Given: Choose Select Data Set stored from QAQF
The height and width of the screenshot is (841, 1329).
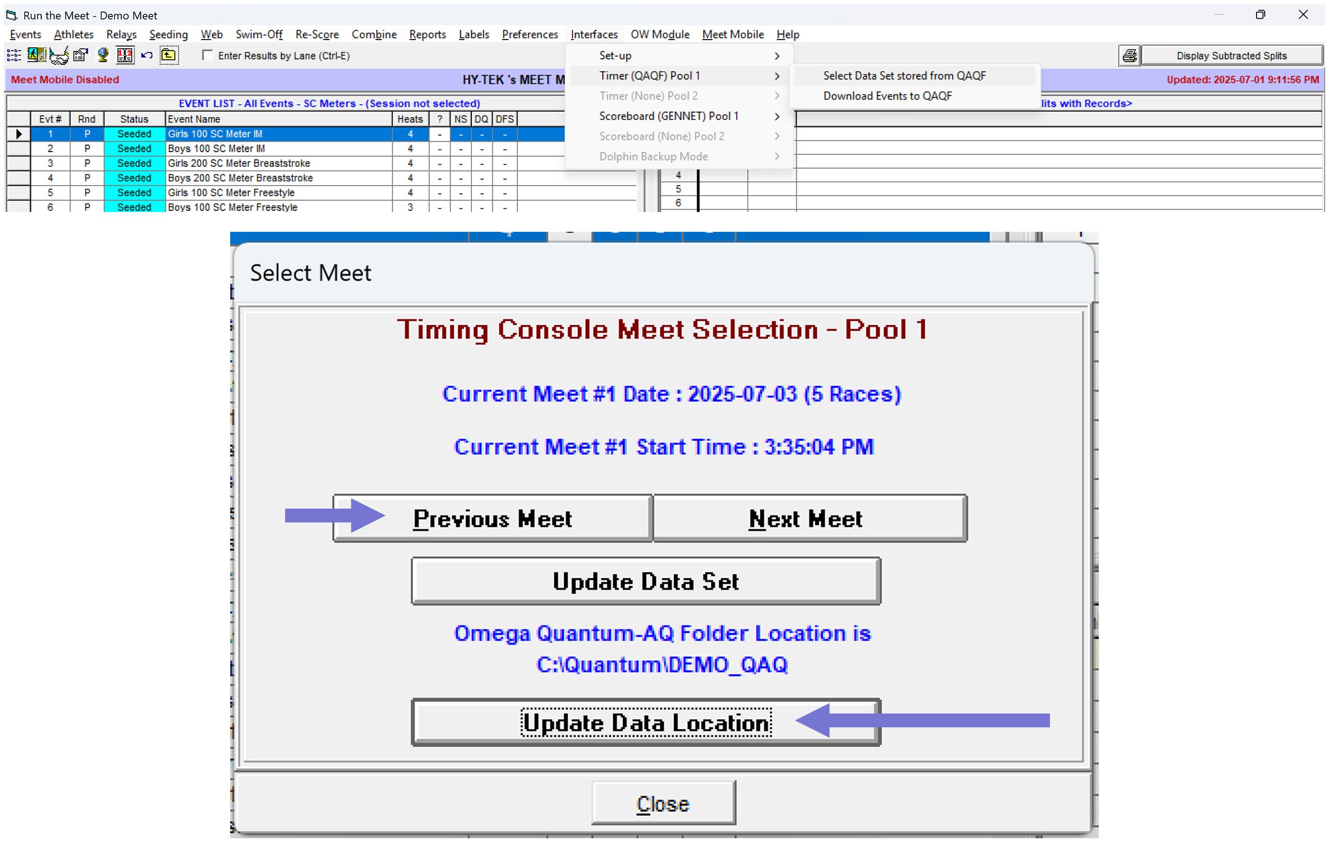Looking at the screenshot, I should coord(904,76).
